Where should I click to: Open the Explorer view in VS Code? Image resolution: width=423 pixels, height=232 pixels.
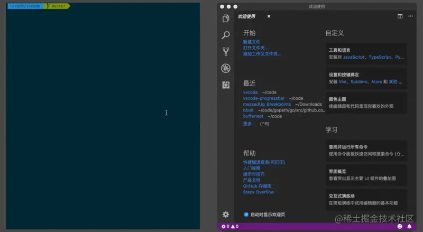[226, 18]
